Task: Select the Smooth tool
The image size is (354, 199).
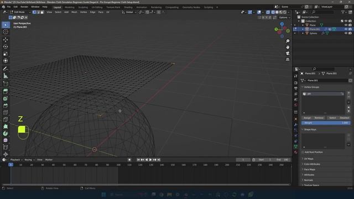Action: [x=6, y=140]
